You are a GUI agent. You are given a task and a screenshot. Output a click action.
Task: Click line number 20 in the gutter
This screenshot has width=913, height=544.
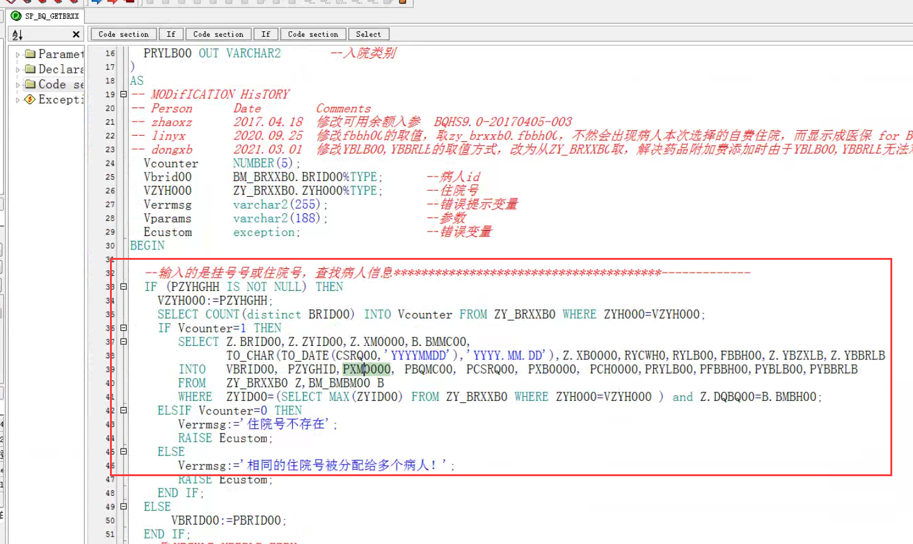[110, 108]
